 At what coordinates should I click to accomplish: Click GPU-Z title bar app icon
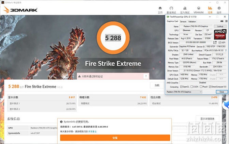(168, 17)
